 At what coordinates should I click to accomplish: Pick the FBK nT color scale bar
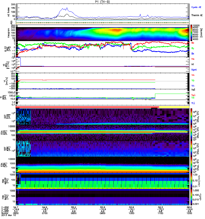tap(191, 197)
